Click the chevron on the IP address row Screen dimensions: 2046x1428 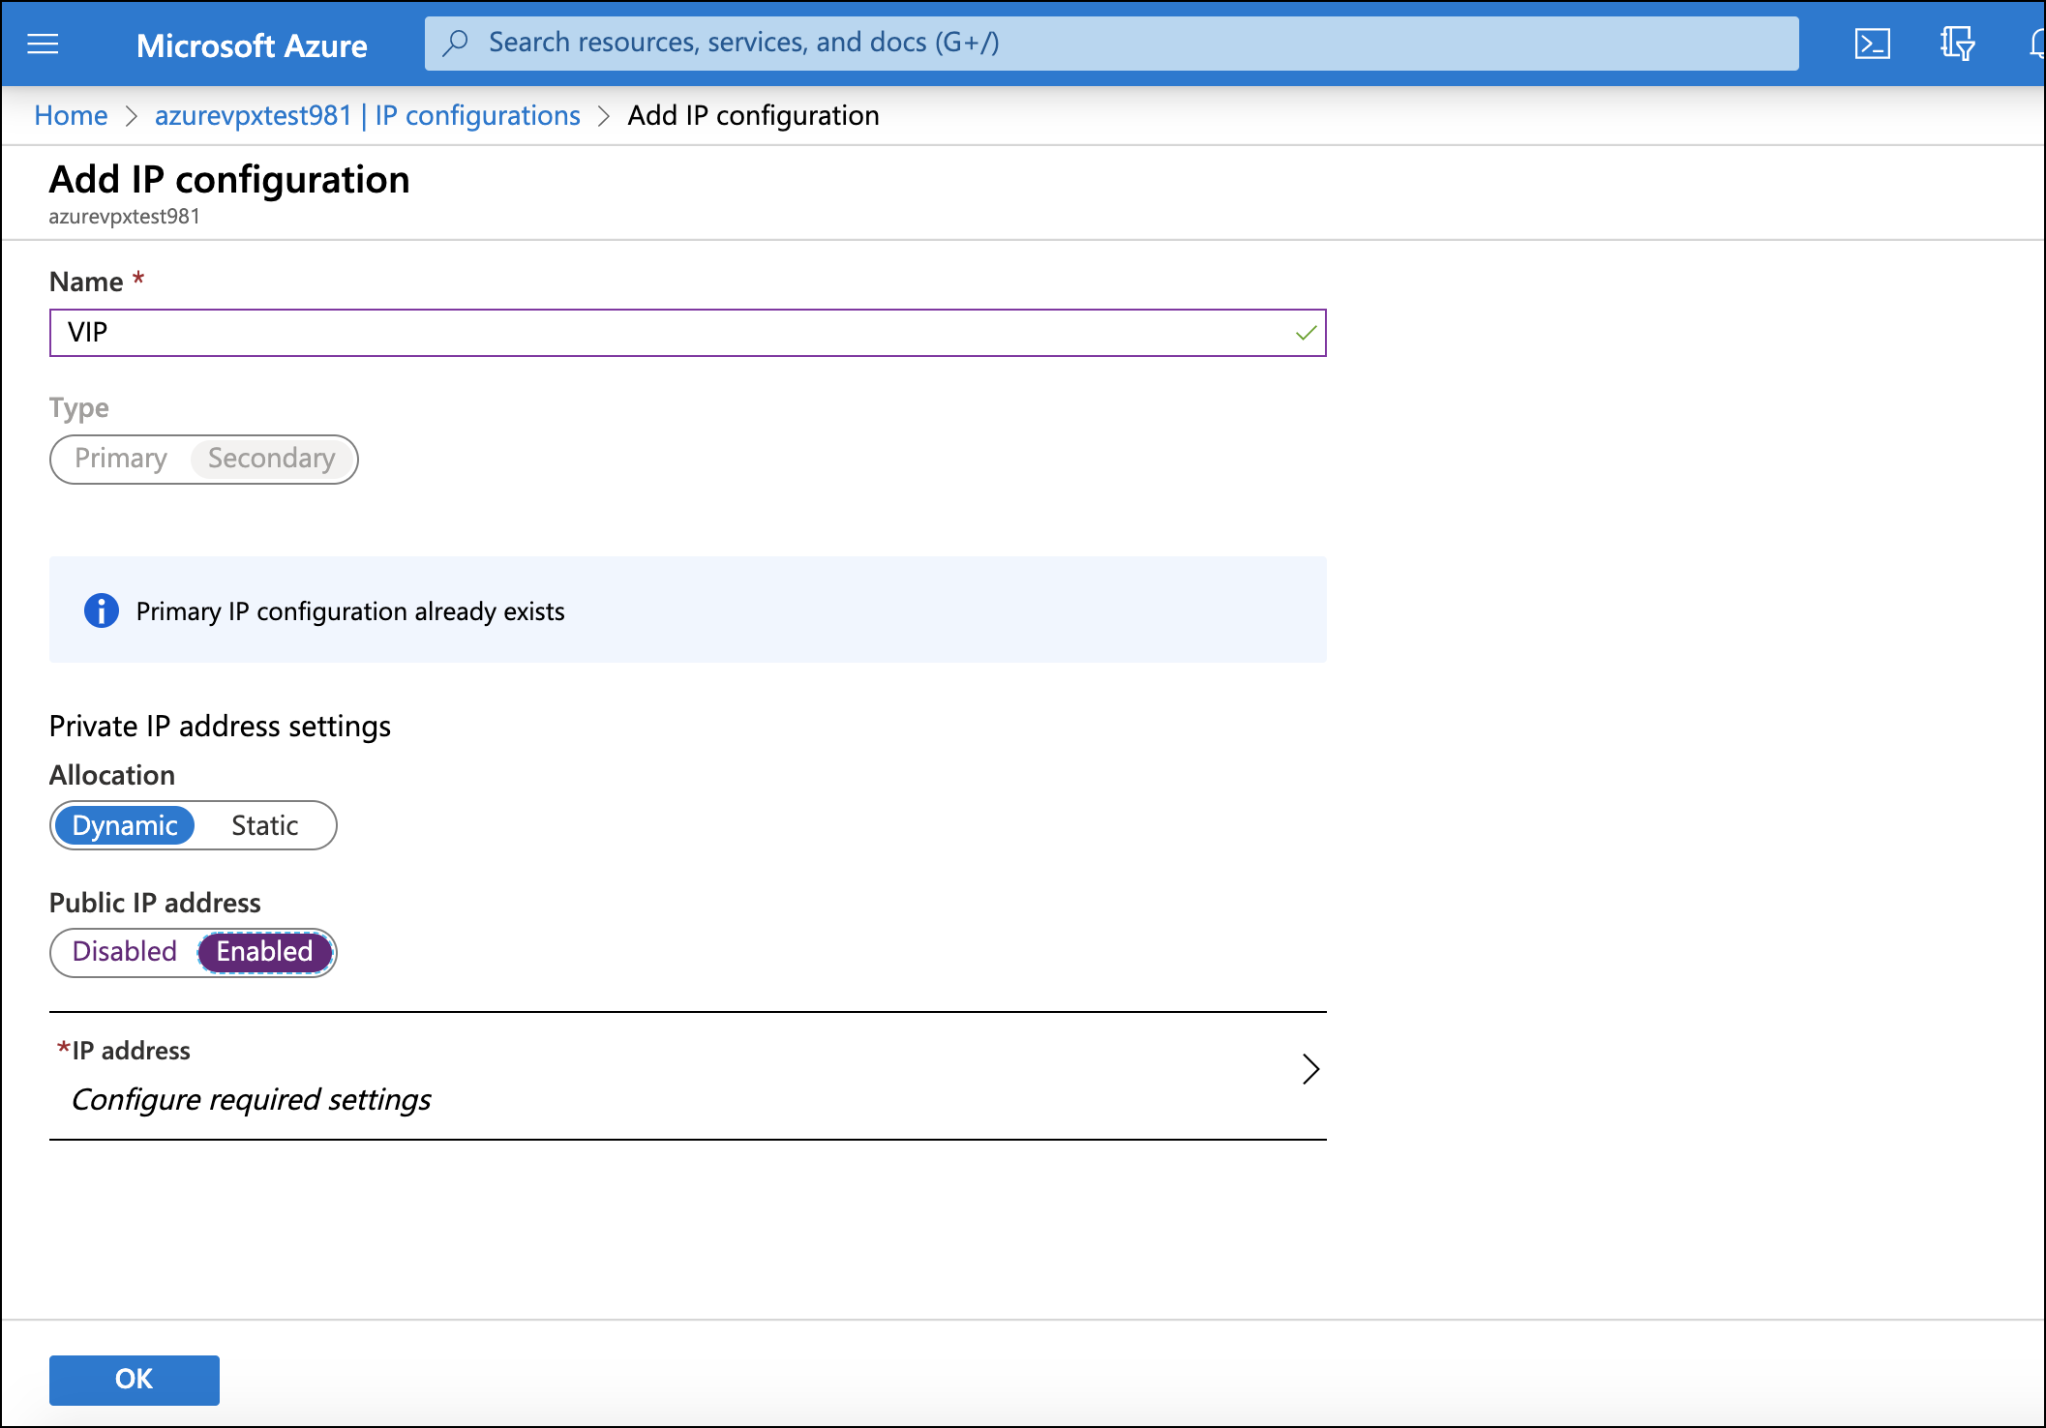coord(1310,1069)
